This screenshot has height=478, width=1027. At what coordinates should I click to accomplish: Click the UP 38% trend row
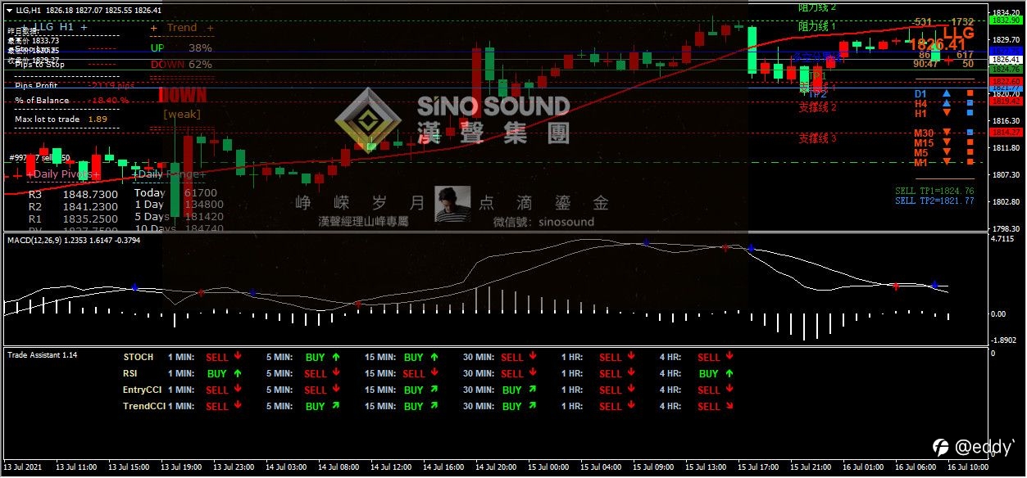pyautogui.click(x=180, y=47)
